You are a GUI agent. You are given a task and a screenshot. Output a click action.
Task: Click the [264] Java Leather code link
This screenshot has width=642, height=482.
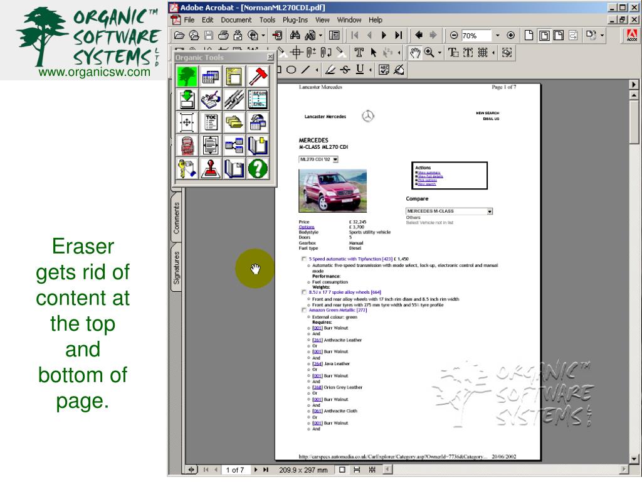pos(317,363)
